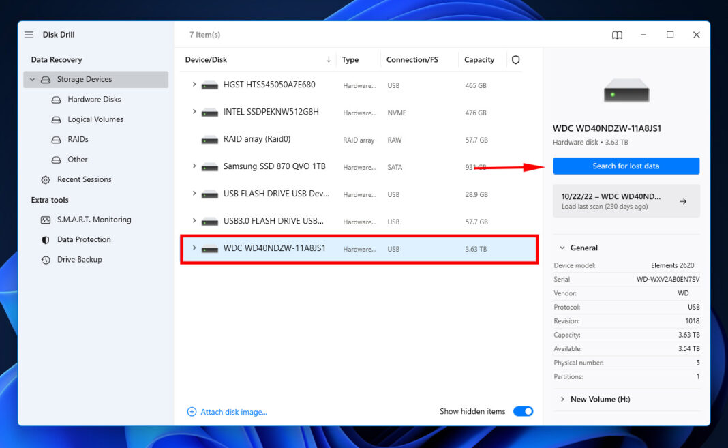Click Search for lost data button
This screenshot has height=448, width=728.
(626, 166)
